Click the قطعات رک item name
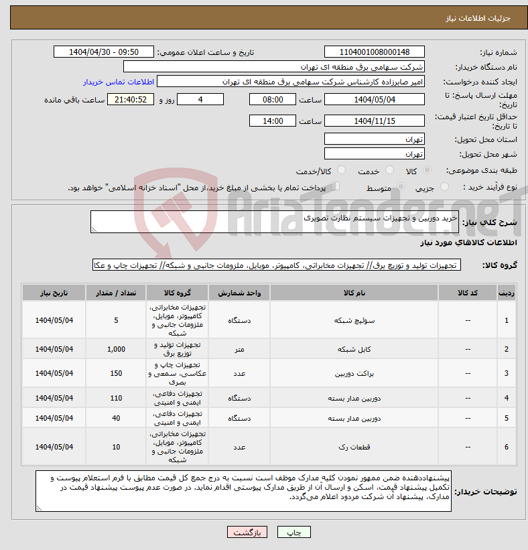 354,447
